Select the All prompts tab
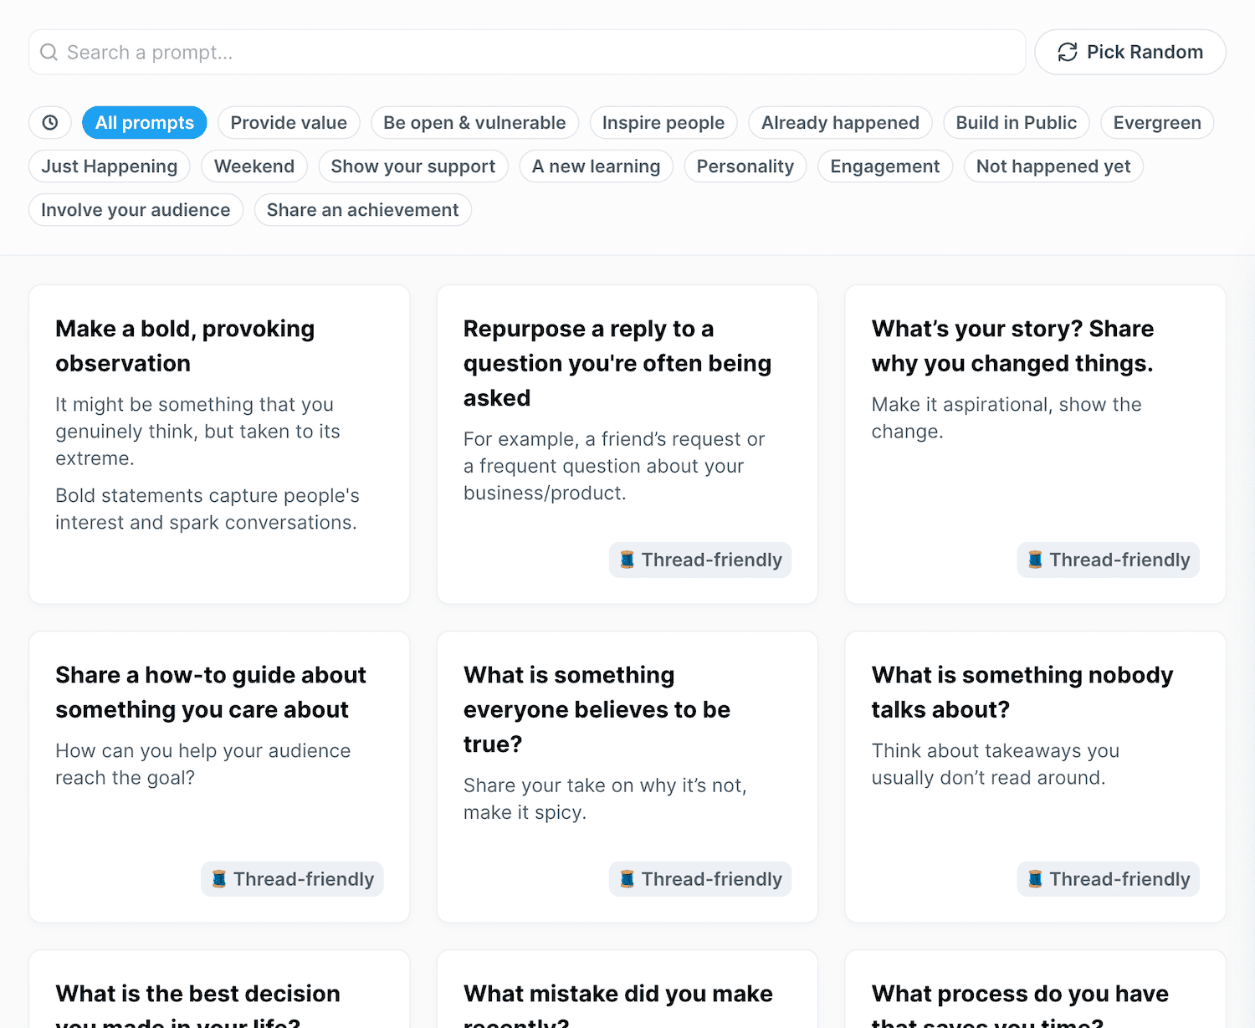 click(144, 122)
